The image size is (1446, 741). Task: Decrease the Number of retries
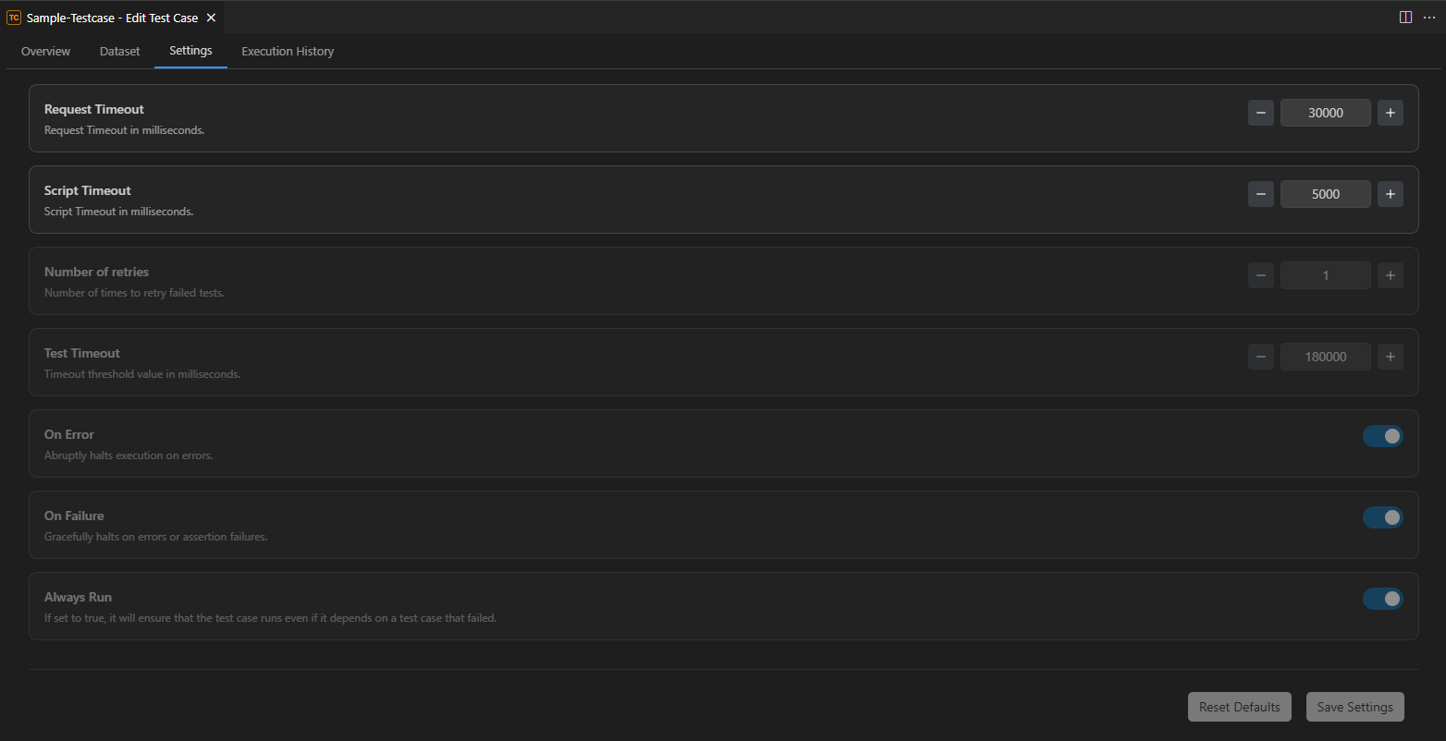pyautogui.click(x=1260, y=275)
